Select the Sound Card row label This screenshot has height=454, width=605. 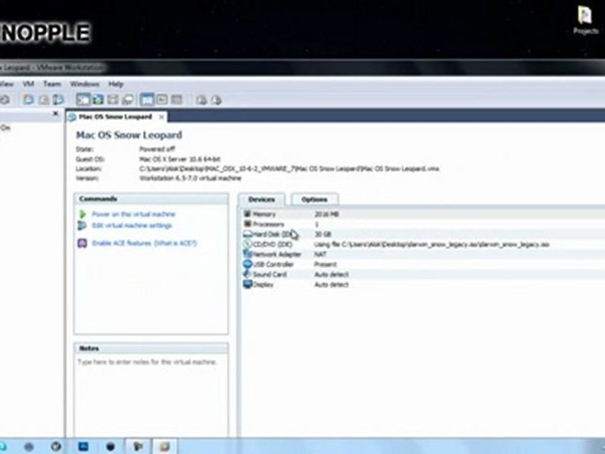point(270,274)
